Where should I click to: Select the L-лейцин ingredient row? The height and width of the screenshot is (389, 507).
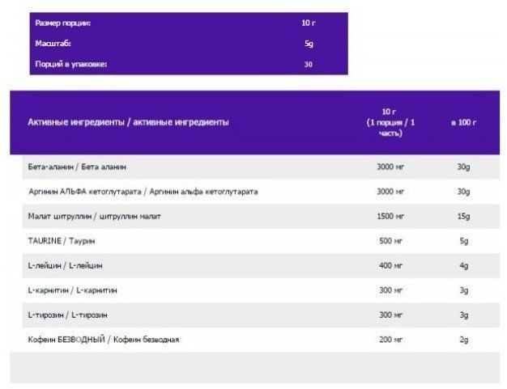point(261,266)
